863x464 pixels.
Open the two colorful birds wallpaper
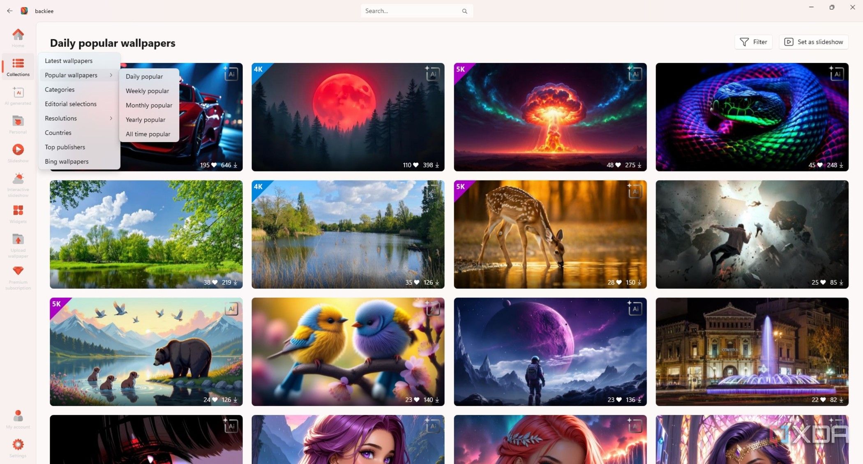pos(348,352)
